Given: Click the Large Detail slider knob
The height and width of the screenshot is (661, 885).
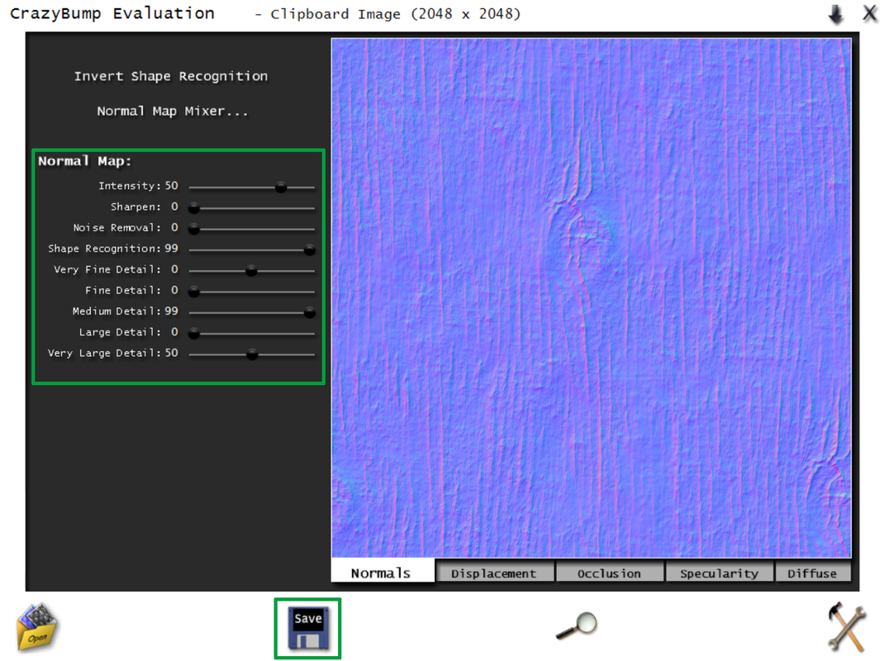Looking at the screenshot, I should (x=193, y=334).
